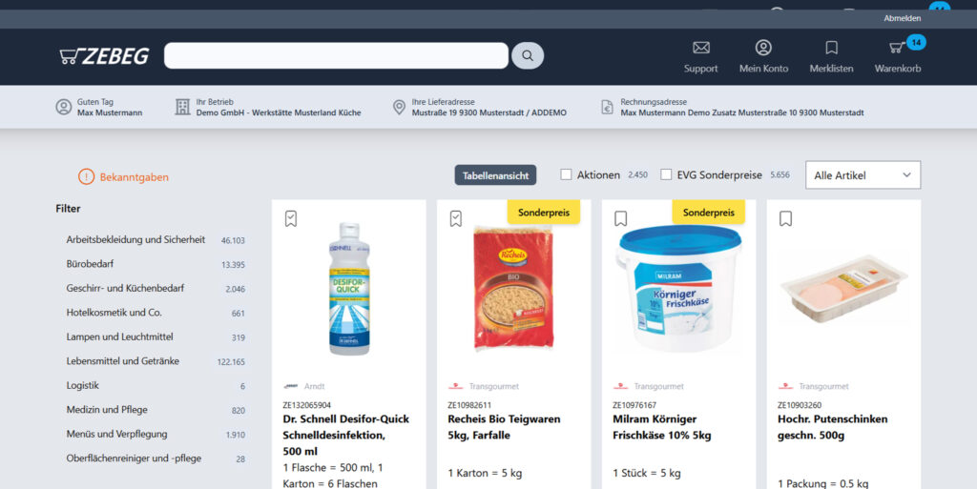Open Support via envelope icon
Viewport: 977px width, 489px height.
click(x=701, y=48)
